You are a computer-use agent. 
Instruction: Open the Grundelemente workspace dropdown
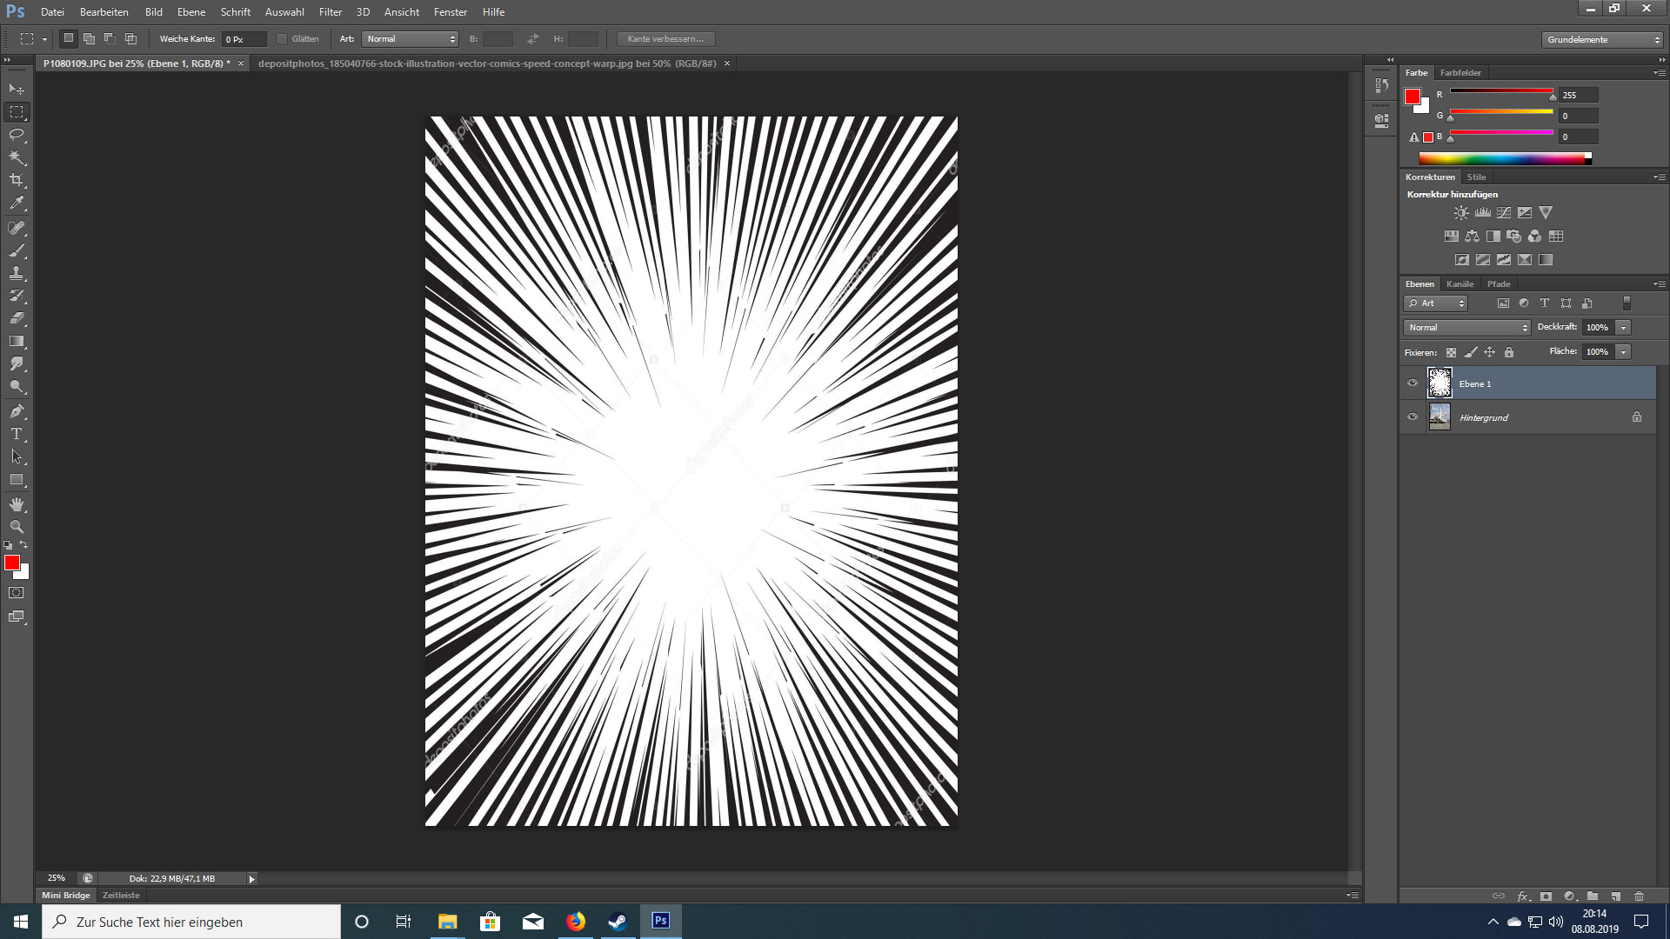1602,40
